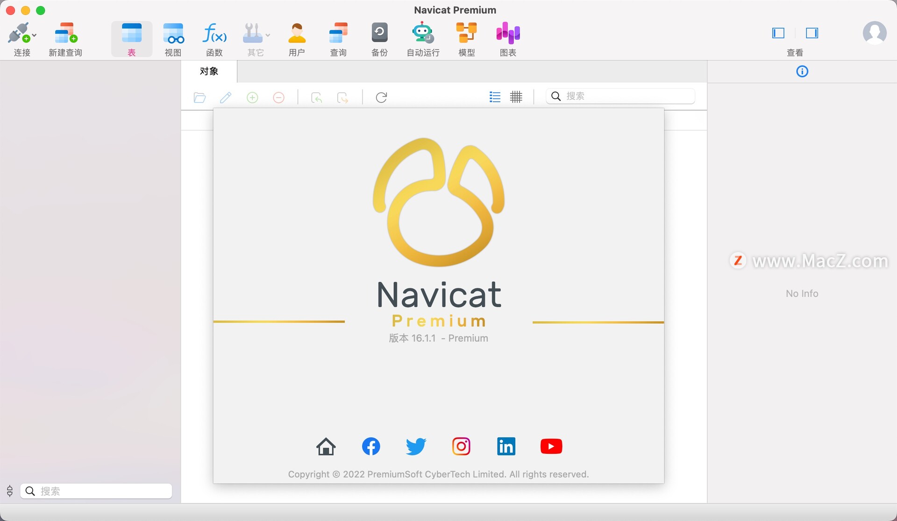Click New Query (新建查询) icon
The width and height of the screenshot is (897, 521).
[x=65, y=34]
